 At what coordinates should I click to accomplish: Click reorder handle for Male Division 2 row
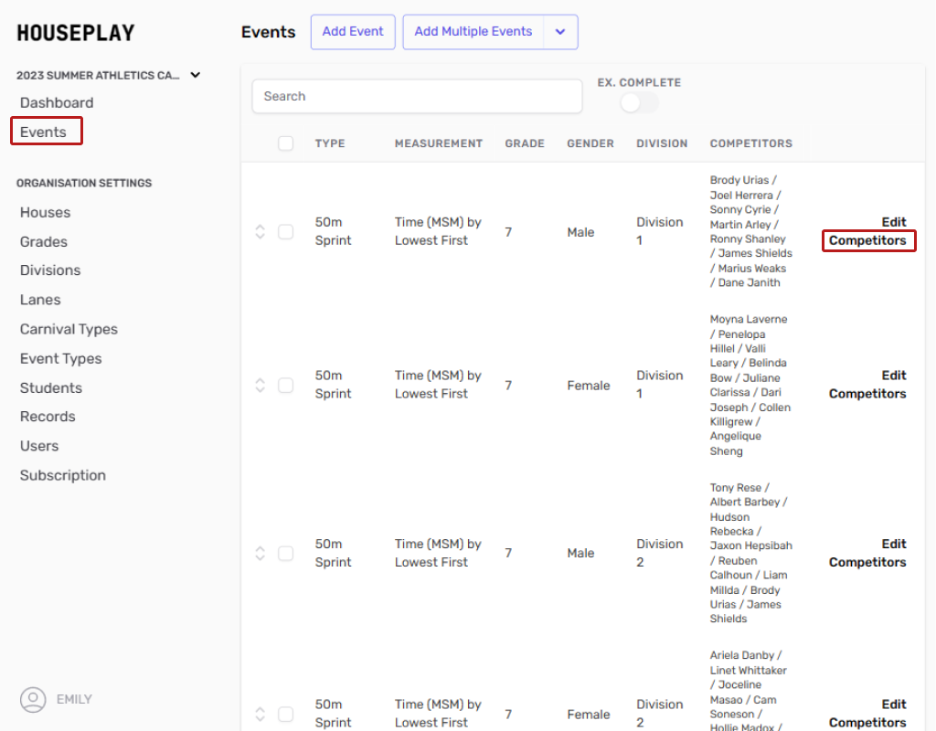coord(260,554)
